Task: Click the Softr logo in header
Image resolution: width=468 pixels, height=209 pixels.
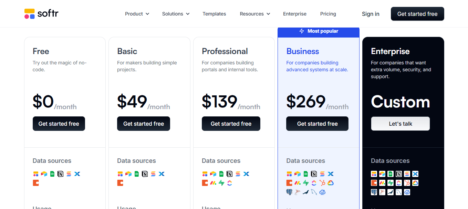Action: (41, 14)
